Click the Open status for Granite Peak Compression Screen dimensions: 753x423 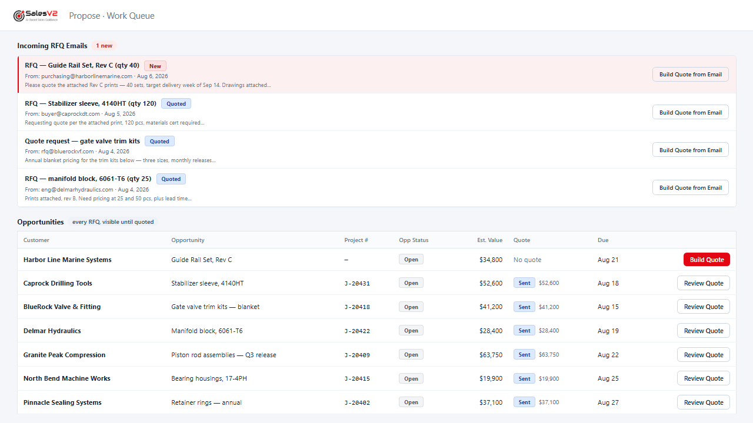point(411,355)
